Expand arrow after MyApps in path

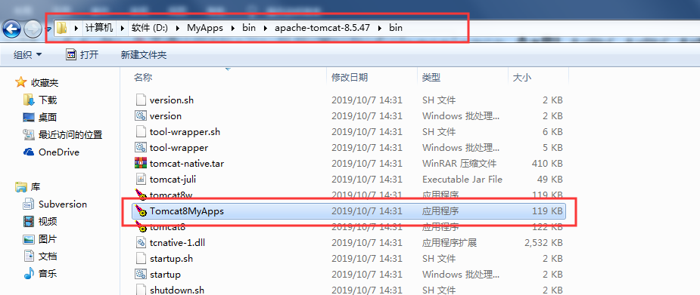[x=232, y=28]
